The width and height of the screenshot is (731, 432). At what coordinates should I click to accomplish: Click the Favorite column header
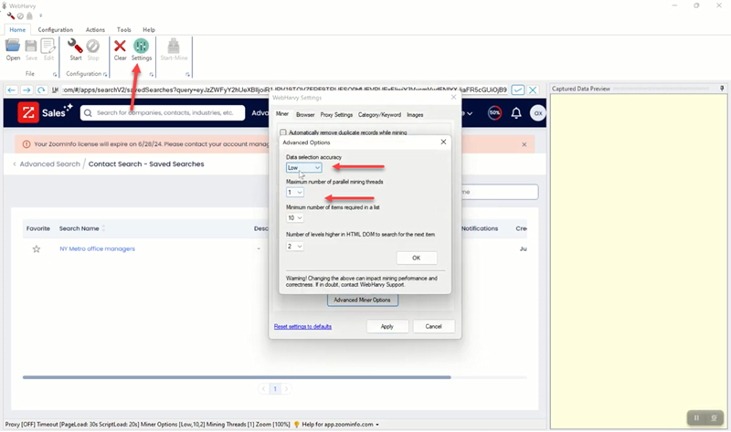[x=37, y=228]
